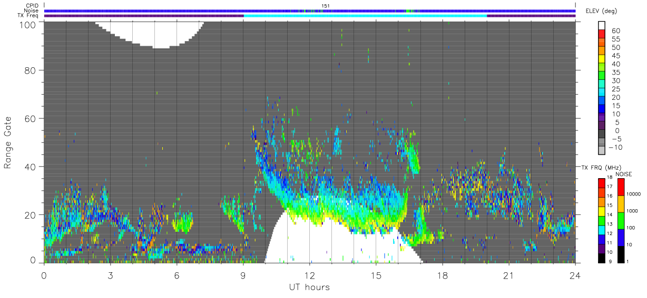This screenshot has width=647, height=298.
Task: Click the red NOISE swatch above 10000
Action: point(621,187)
